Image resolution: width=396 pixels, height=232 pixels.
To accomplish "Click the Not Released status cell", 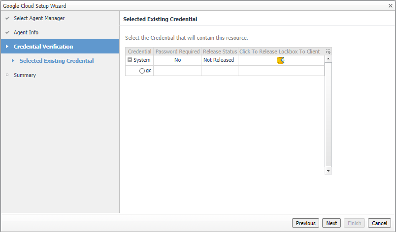I will [x=219, y=60].
